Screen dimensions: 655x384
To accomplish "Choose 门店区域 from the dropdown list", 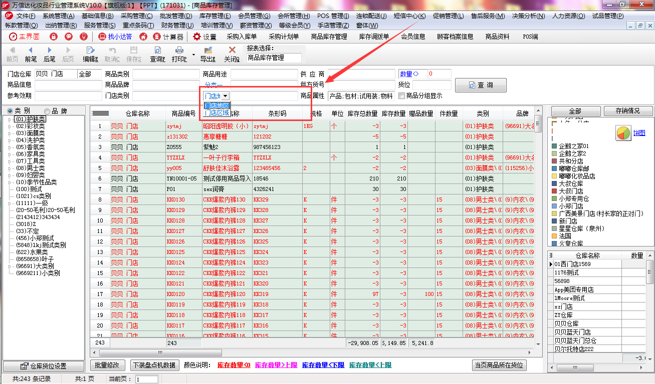I will [x=217, y=113].
